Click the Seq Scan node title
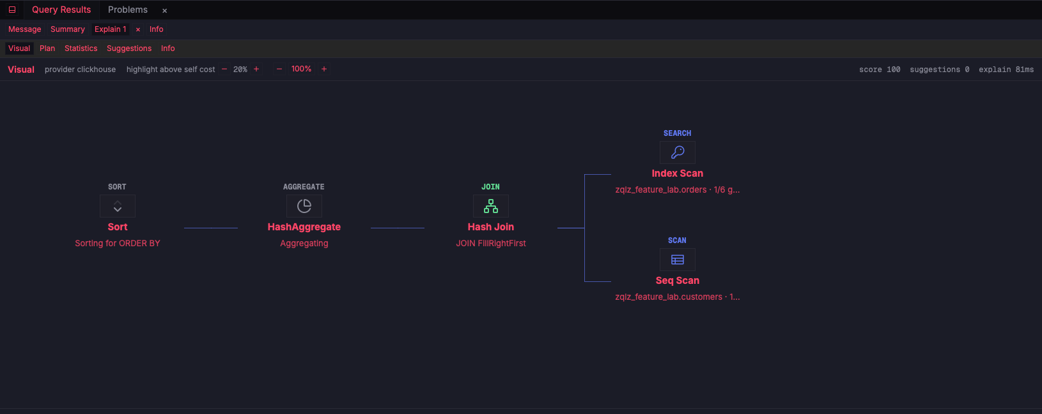 (678, 281)
